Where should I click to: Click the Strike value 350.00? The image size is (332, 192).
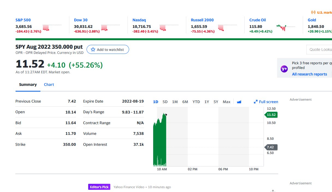pos(69,144)
